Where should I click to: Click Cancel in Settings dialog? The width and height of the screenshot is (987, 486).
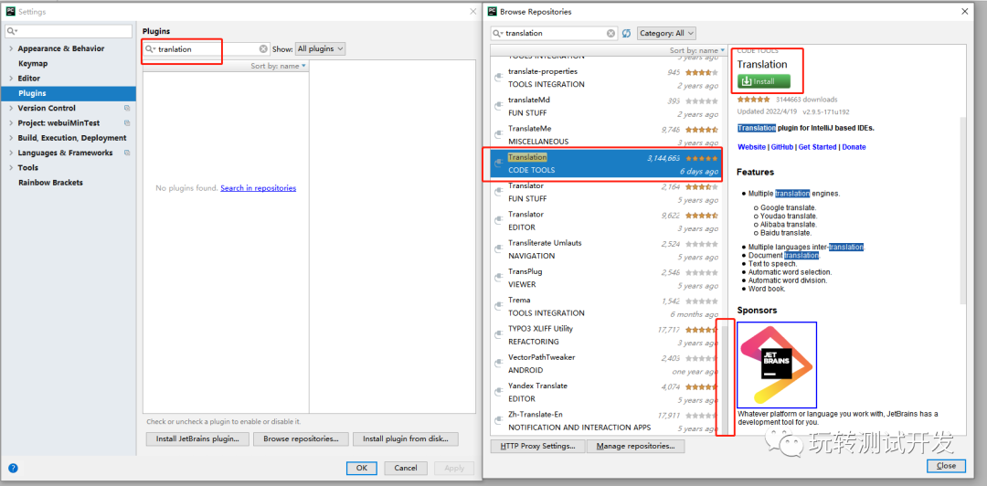[x=405, y=468]
